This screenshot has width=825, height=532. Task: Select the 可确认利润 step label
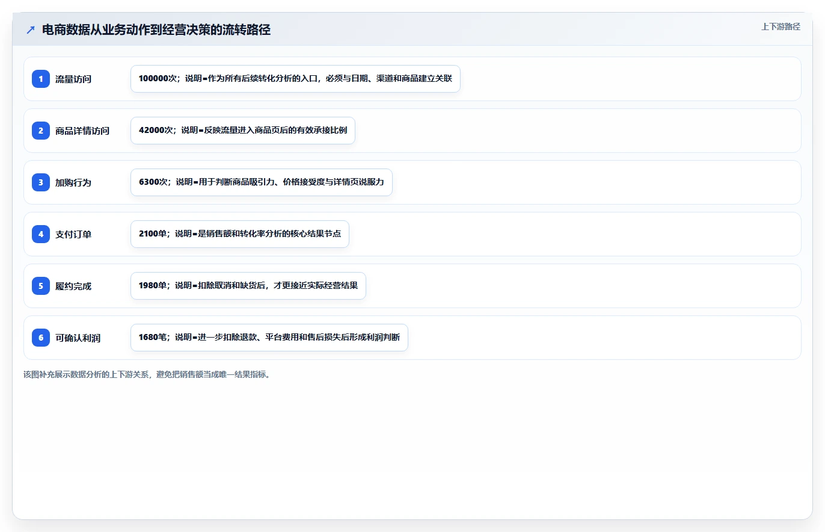point(78,338)
